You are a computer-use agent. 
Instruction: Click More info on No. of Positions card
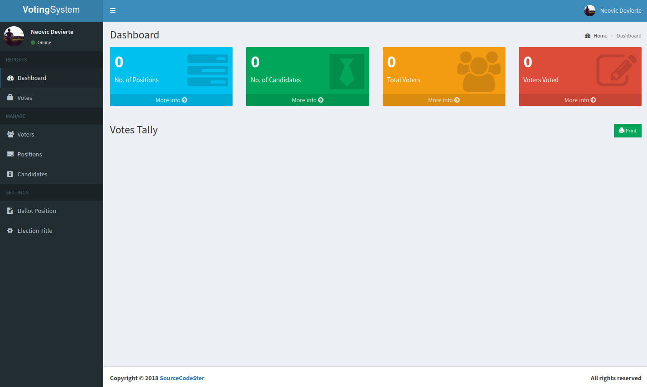tap(171, 100)
